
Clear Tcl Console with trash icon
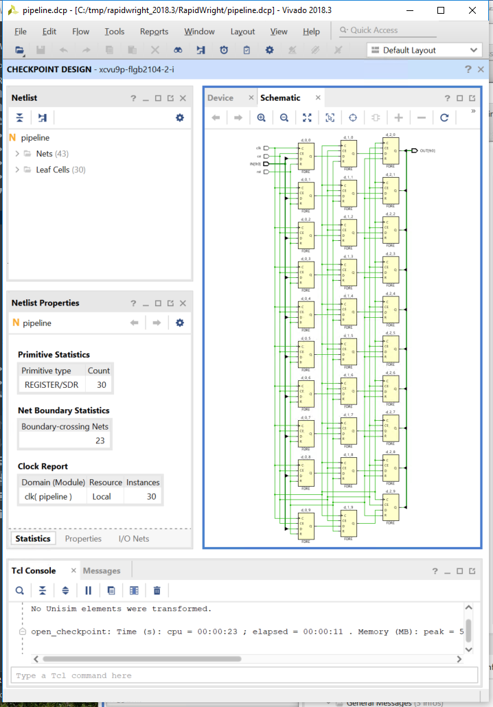pyautogui.click(x=157, y=591)
